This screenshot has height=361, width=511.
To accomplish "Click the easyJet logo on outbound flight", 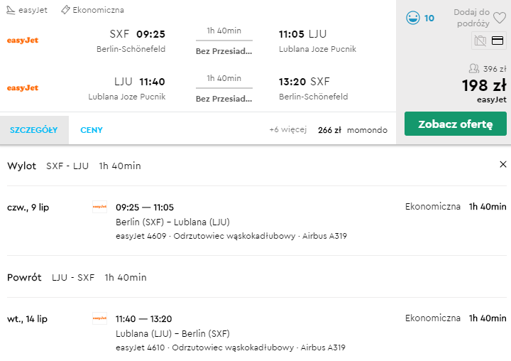I will 23,41.
